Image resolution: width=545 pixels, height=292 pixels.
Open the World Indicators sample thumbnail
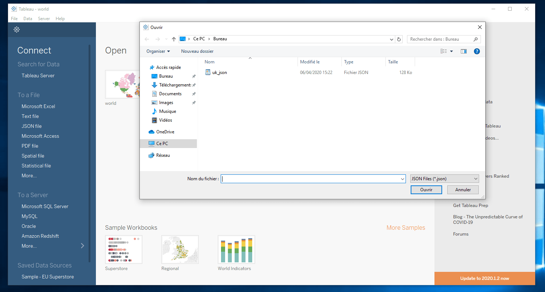pyautogui.click(x=236, y=250)
